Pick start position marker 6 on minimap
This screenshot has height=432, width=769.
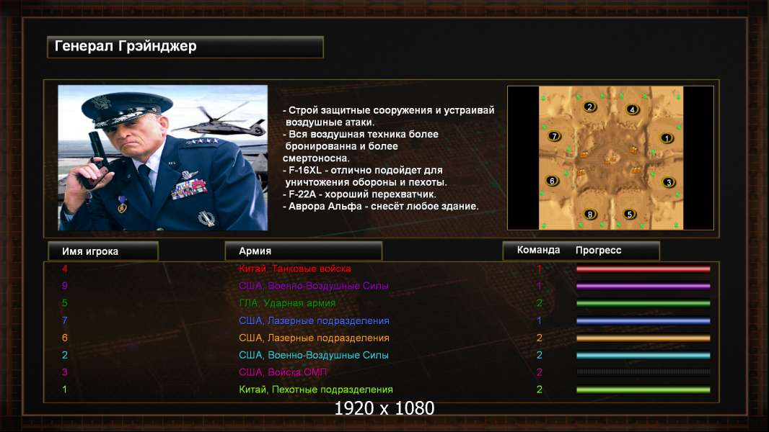(553, 181)
